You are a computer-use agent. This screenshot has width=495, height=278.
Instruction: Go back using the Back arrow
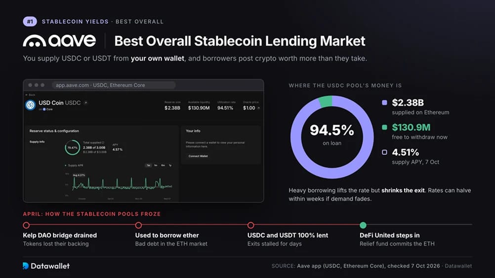[x=27, y=95]
